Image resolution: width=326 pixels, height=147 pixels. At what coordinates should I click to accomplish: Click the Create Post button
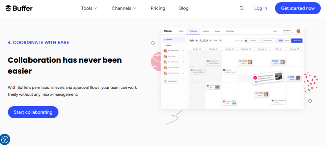pyautogui.click(x=297, y=40)
